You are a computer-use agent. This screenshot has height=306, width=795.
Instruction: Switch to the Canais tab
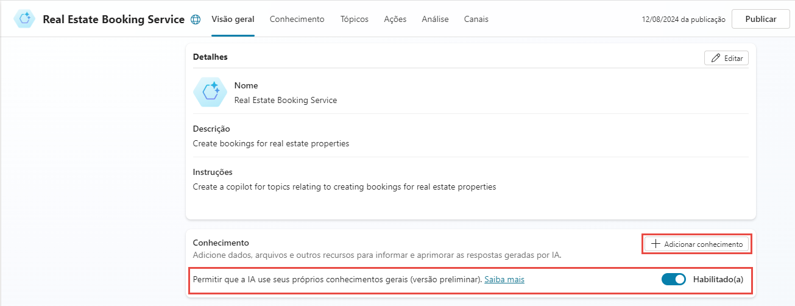click(x=476, y=20)
